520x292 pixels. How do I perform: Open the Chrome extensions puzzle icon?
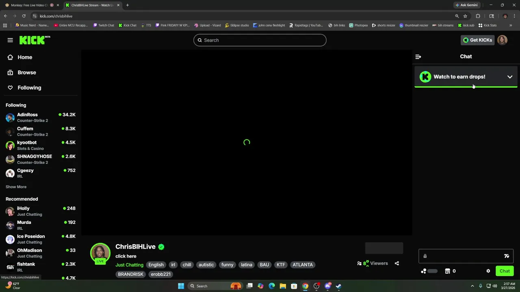pos(478,16)
